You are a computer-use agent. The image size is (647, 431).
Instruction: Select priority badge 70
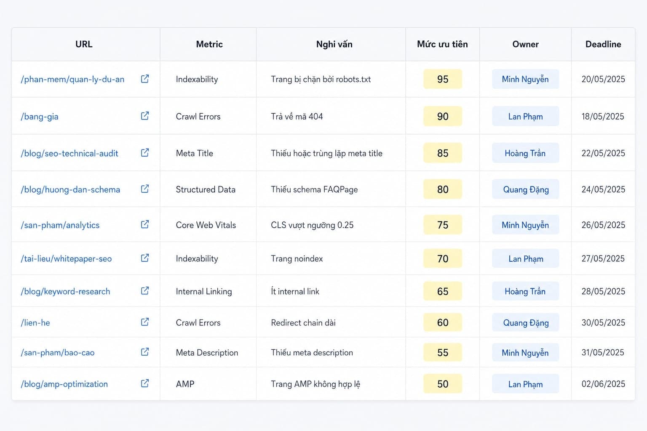point(443,258)
